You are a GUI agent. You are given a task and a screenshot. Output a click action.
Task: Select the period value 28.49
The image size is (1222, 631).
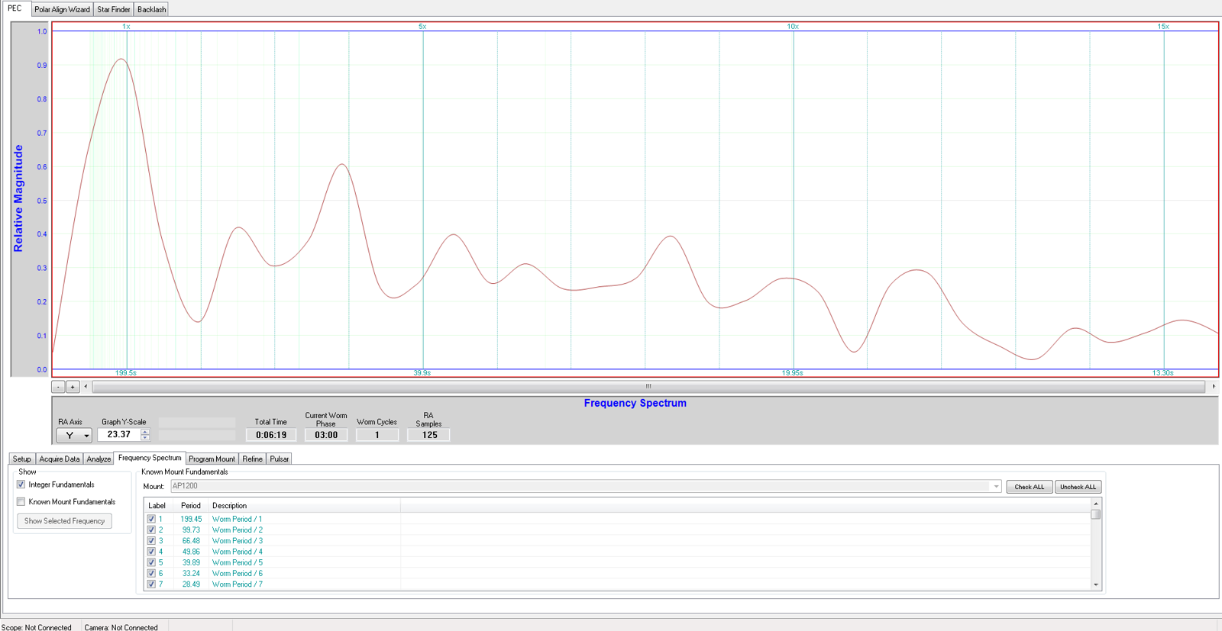pyautogui.click(x=191, y=584)
